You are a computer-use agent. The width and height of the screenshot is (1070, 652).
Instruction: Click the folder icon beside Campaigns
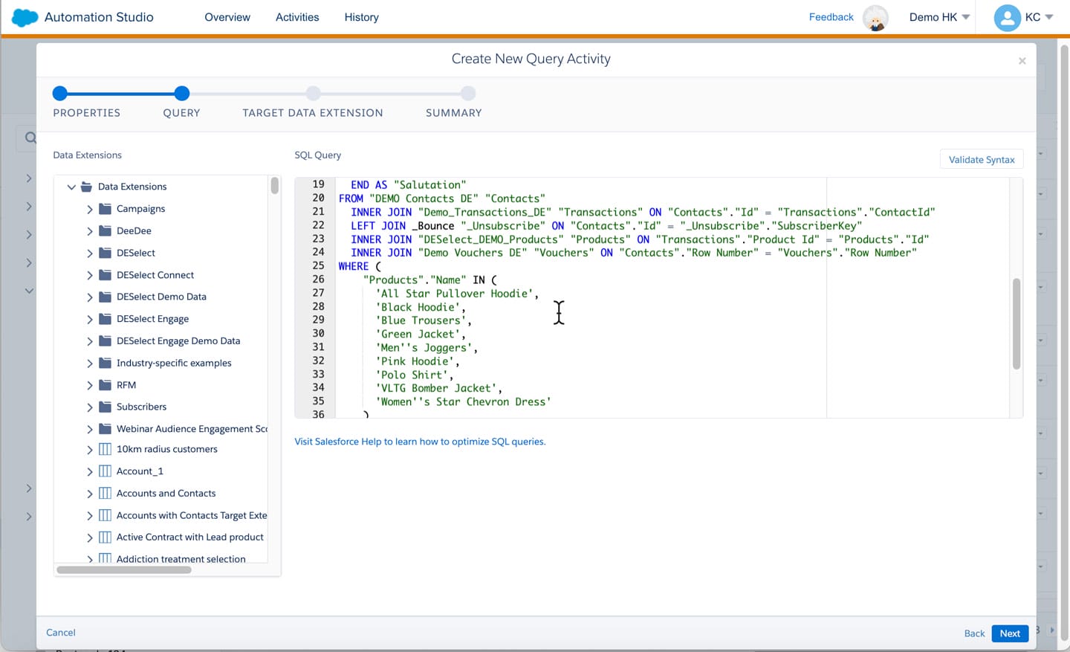pos(105,209)
